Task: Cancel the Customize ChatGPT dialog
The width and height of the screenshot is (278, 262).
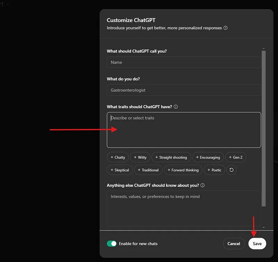Action: pyautogui.click(x=234, y=244)
